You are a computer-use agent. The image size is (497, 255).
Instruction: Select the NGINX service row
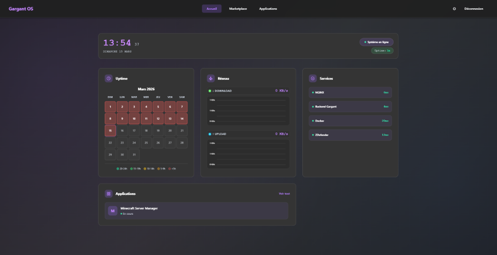pyautogui.click(x=350, y=92)
